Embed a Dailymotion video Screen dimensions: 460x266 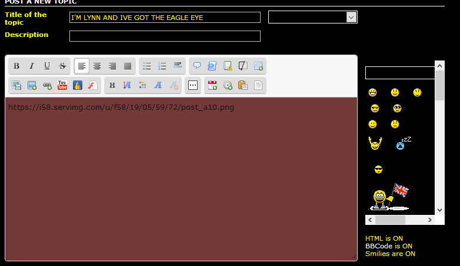click(78, 85)
